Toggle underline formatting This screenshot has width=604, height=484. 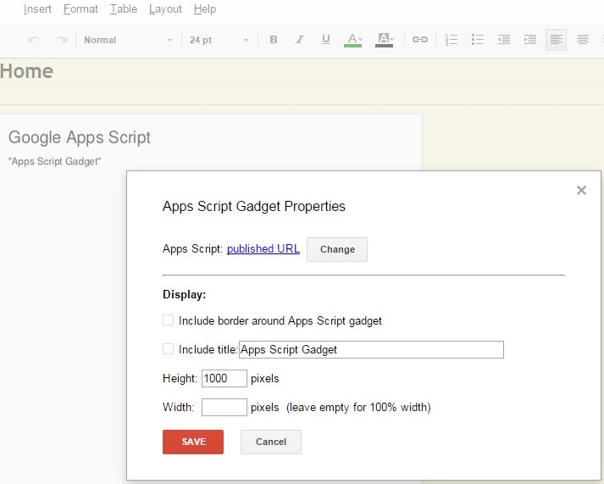point(326,40)
